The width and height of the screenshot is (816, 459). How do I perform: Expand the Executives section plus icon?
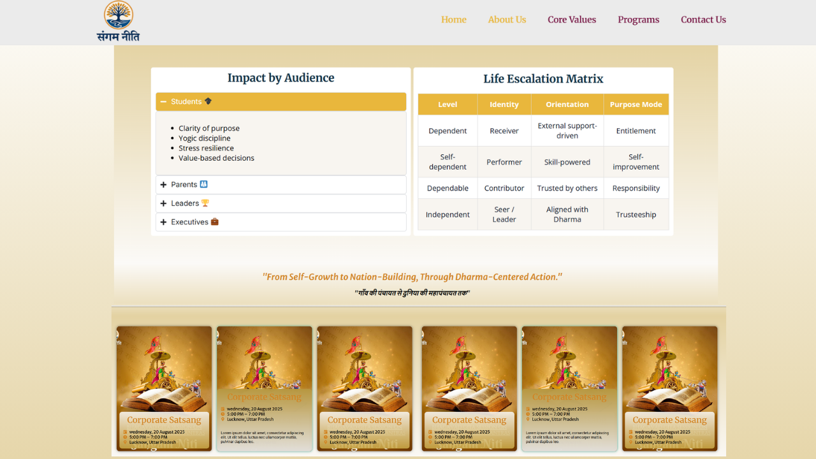[x=164, y=222]
